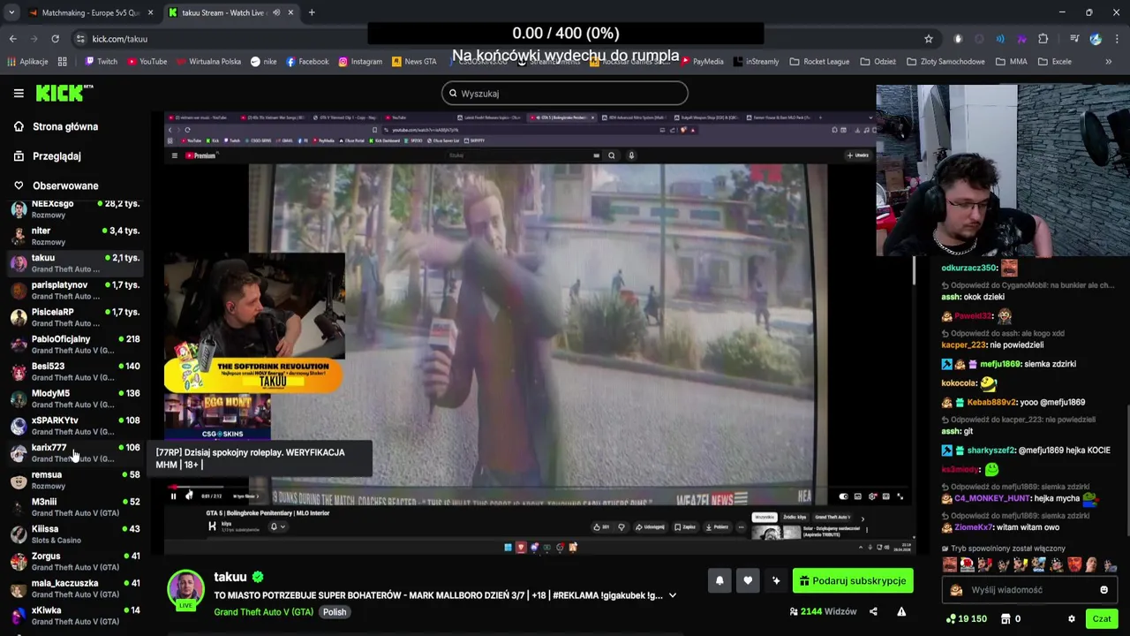Open Grand Theft Auto V (GTA) category link
The height and width of the screenshot is (636, 1130).
(x=264, y=612)
